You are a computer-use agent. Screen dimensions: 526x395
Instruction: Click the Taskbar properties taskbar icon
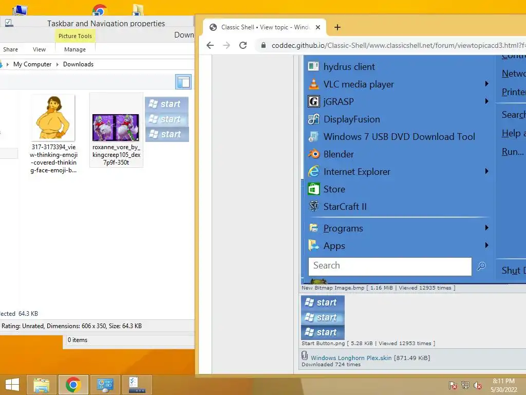coord(137,385)
